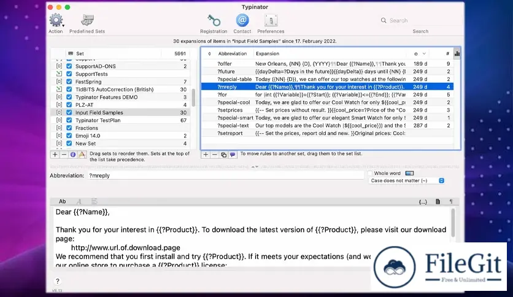Click the text alignment lines icon
The width and height of the screenshot is (513, 297).
tap(94, 201)
